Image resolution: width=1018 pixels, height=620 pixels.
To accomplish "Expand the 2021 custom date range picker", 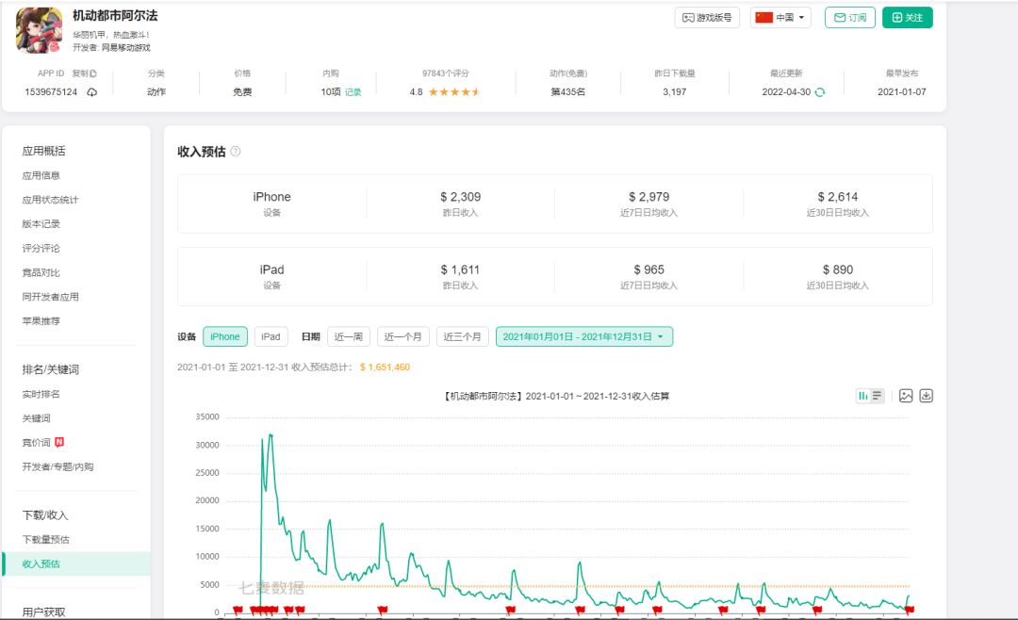I will 584,336.
